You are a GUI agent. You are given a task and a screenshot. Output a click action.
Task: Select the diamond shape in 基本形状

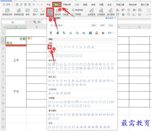pos(77,64)
